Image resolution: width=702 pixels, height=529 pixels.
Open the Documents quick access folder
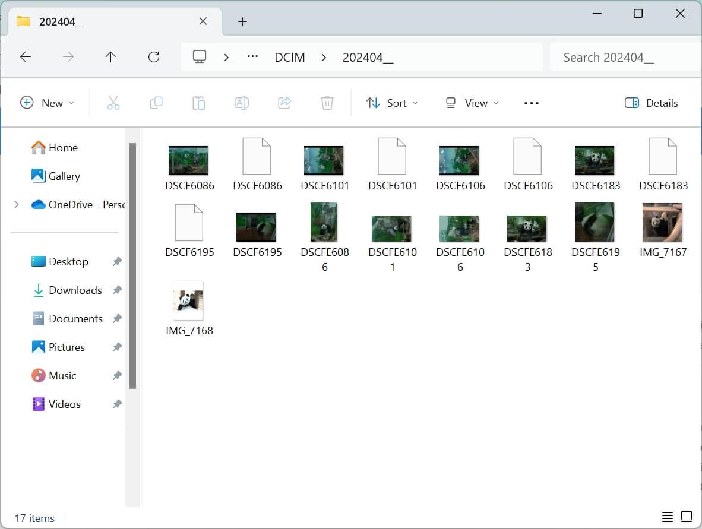pyautogui.click(x=67, y=319)
